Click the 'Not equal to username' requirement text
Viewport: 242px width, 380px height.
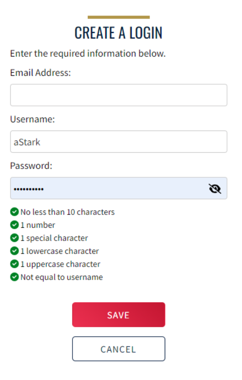62,277
